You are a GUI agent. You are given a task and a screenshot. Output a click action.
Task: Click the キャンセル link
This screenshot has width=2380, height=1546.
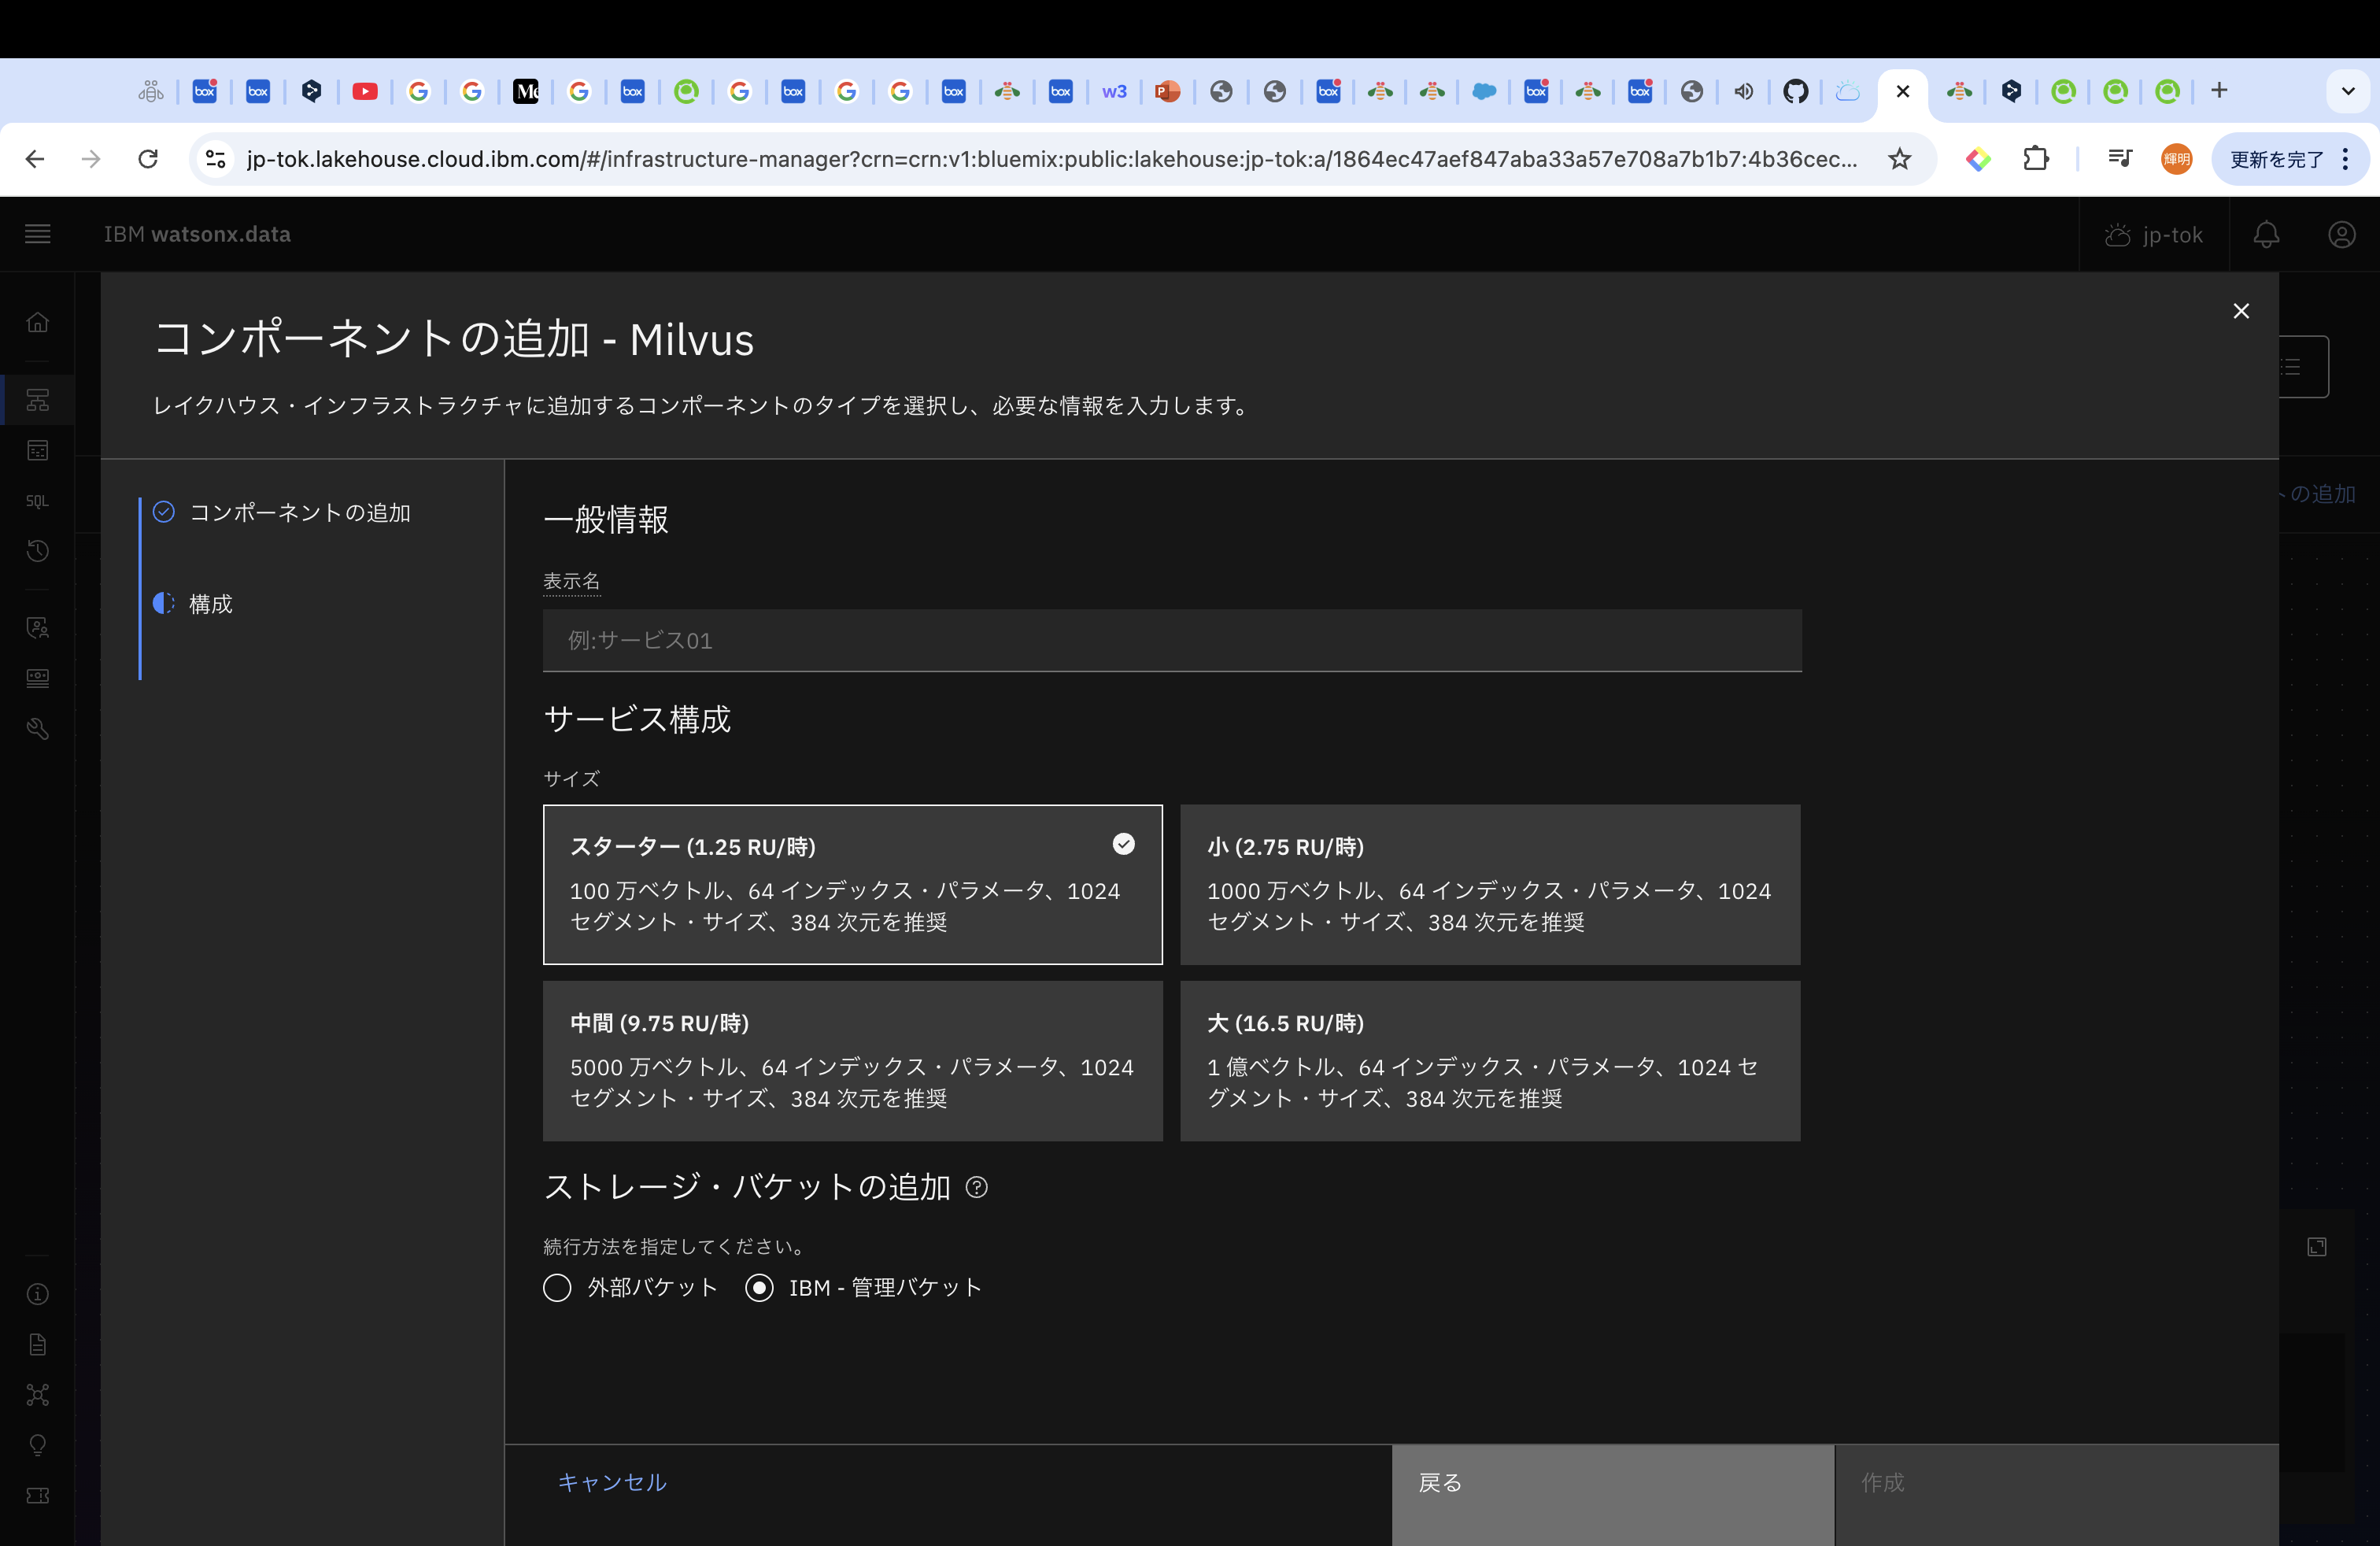click(x=612, y=1482)
